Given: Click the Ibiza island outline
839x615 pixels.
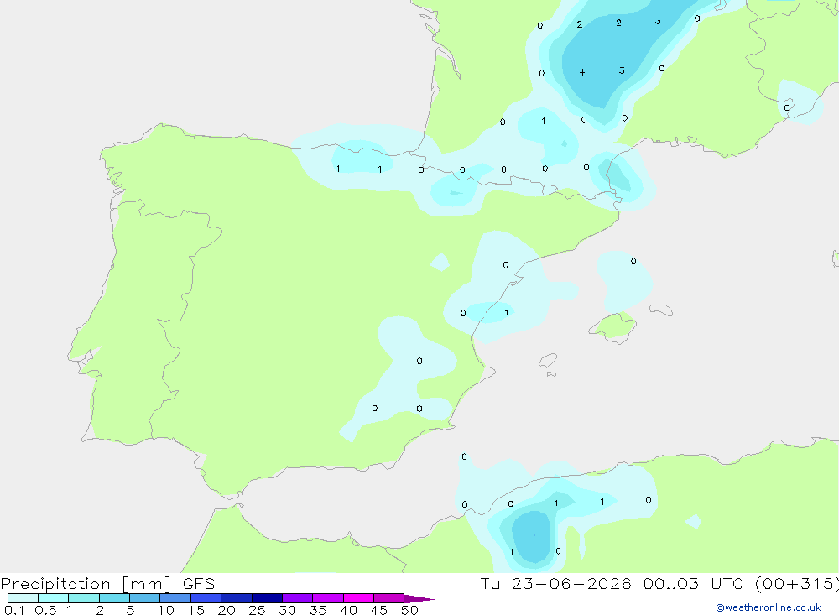Looking at the screenshot, I should 548,361.
